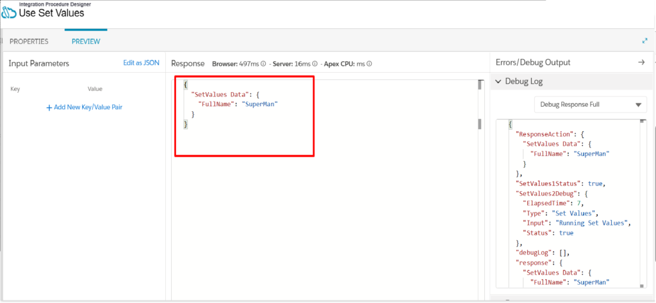The image size is (656, 303).
Task: Click the Salesforce cloud logo icon
Action: pyautogui.click(x=9, y=13)
